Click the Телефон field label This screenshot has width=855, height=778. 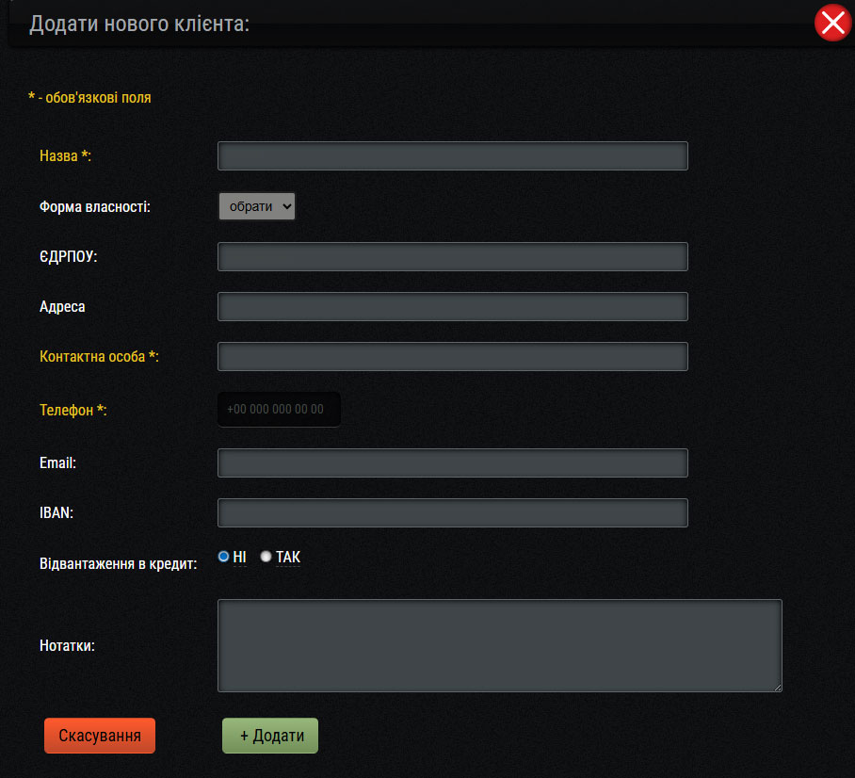tap(73, 411)
